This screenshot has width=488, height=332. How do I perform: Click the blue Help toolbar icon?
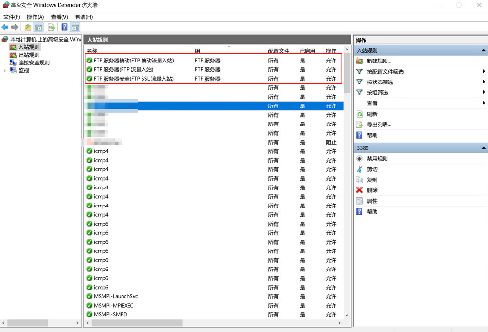point(64,27)
